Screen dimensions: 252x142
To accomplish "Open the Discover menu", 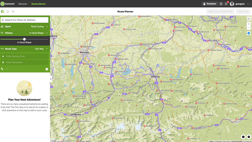I will 23,4.
